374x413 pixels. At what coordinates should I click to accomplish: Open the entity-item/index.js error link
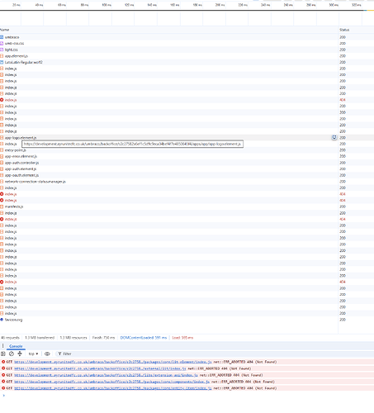[113, 388]
